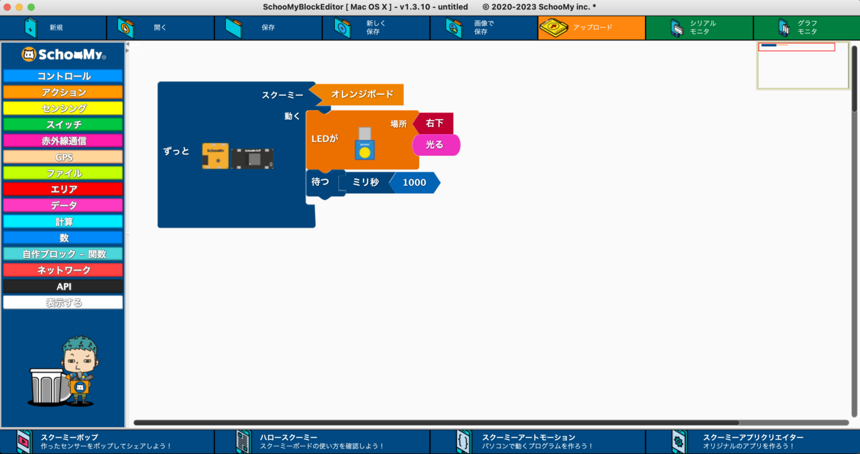Click the ハロースクーミー link text

pyautogui.click(x=288, y=437)
